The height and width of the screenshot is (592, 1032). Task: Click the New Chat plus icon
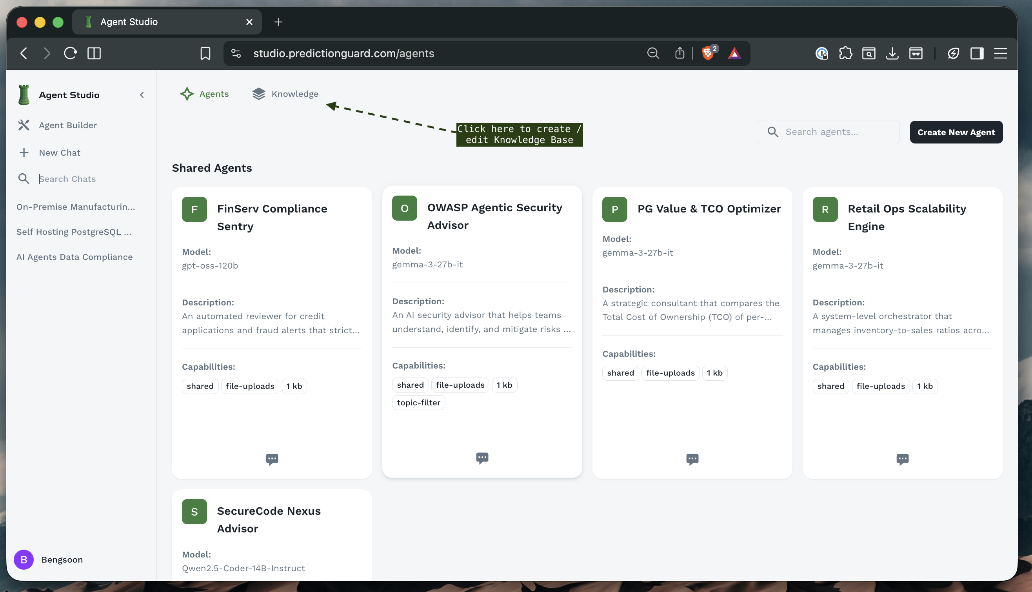click(24, 153)
